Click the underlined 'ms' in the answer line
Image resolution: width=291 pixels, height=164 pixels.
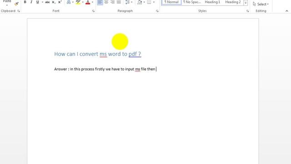click(137, 69)
